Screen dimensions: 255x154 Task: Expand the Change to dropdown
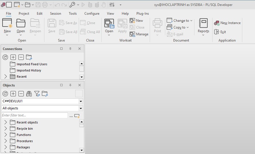191,21
